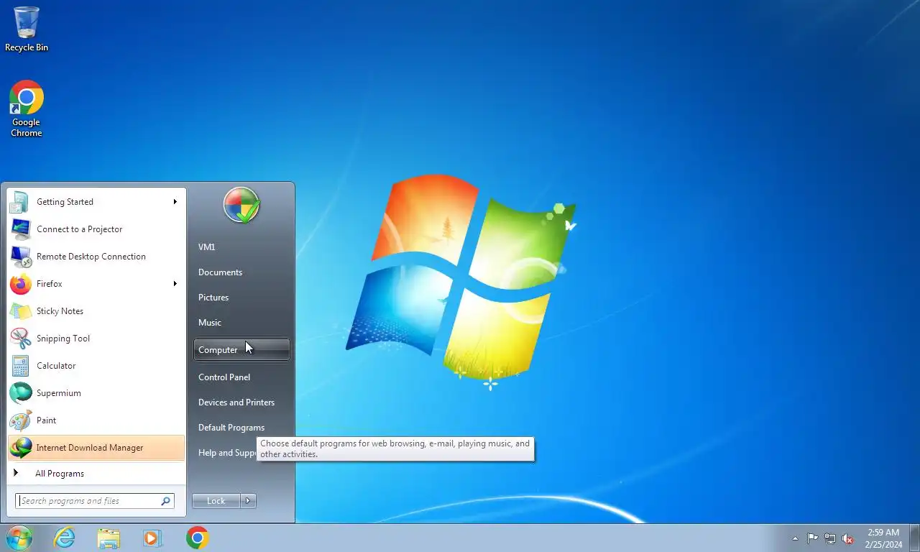Viewport: 920px width, 552px height.
Task: Select the Remote Desktop Connection label
Action: (91, 257)
